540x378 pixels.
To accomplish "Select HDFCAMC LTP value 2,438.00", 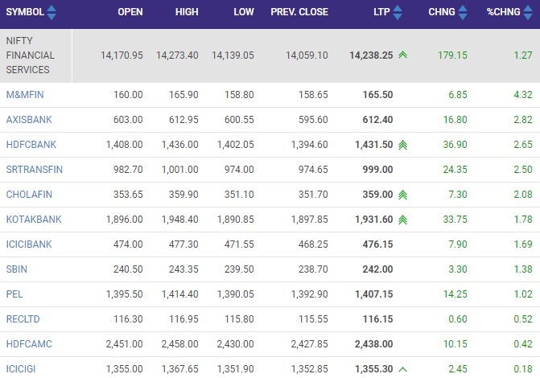I will [374, 344].
